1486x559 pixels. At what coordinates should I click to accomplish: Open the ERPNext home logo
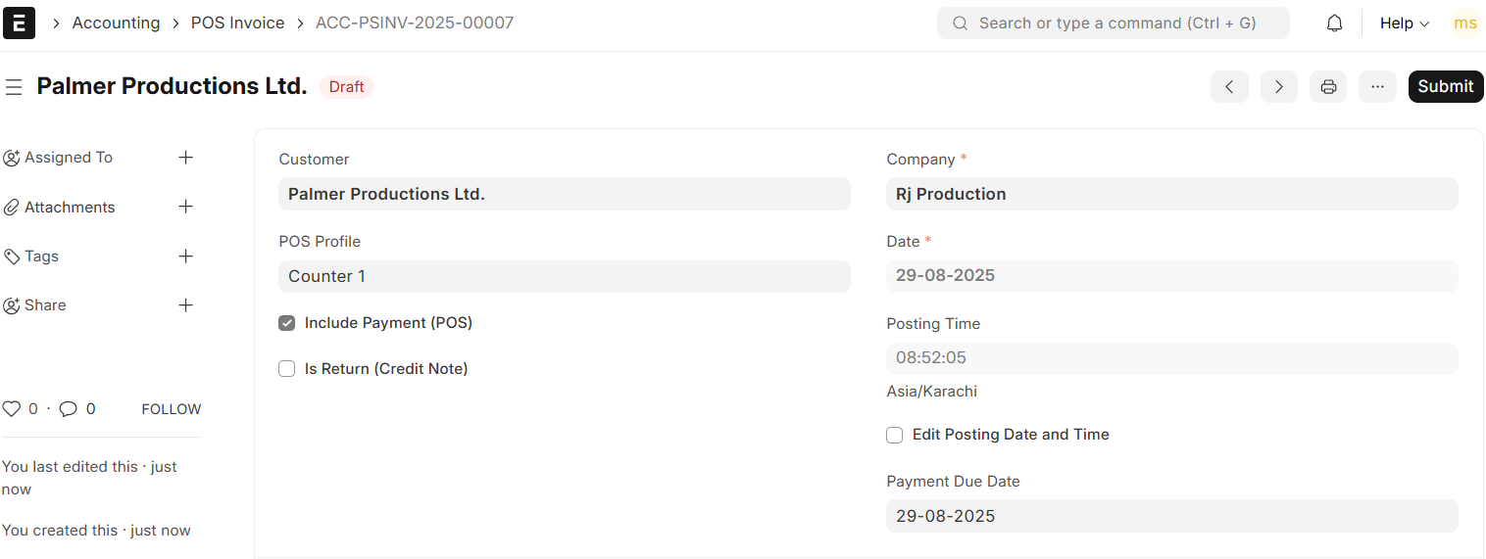click(x=19, y=23)
